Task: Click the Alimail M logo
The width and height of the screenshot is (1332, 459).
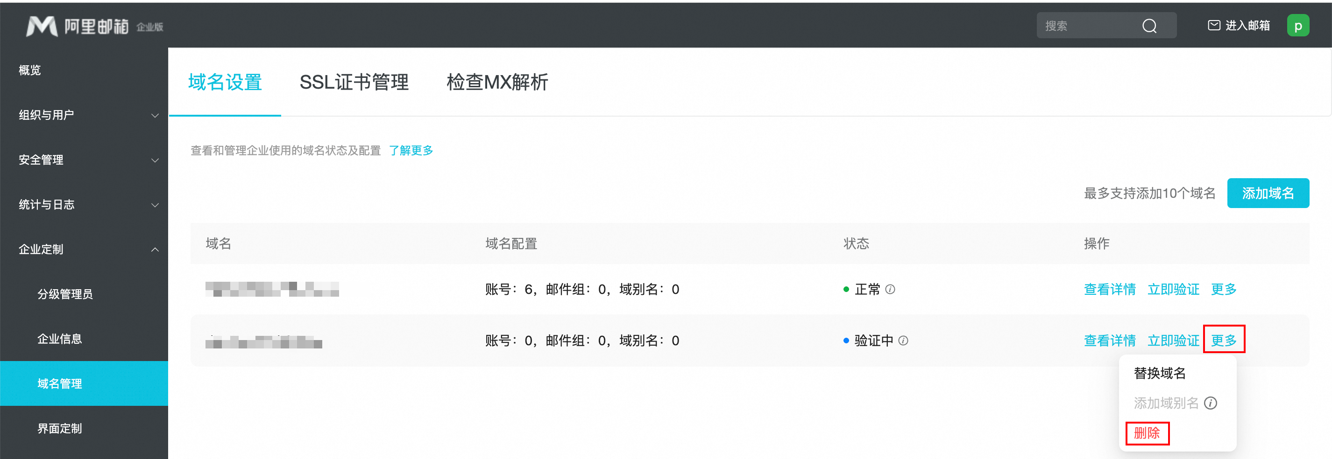Action: (x=42, y=26)
